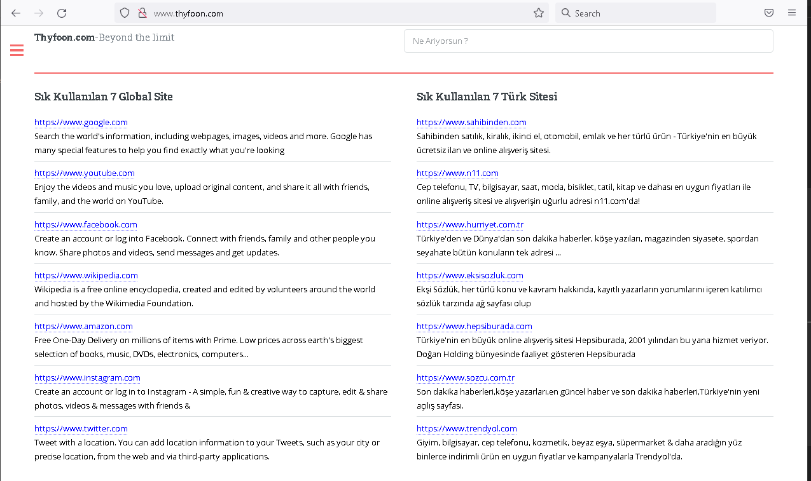The height and width of the screenshot is (481, 811).
Task: Click the insecure connection padlock icon
Action: (142, 13)
